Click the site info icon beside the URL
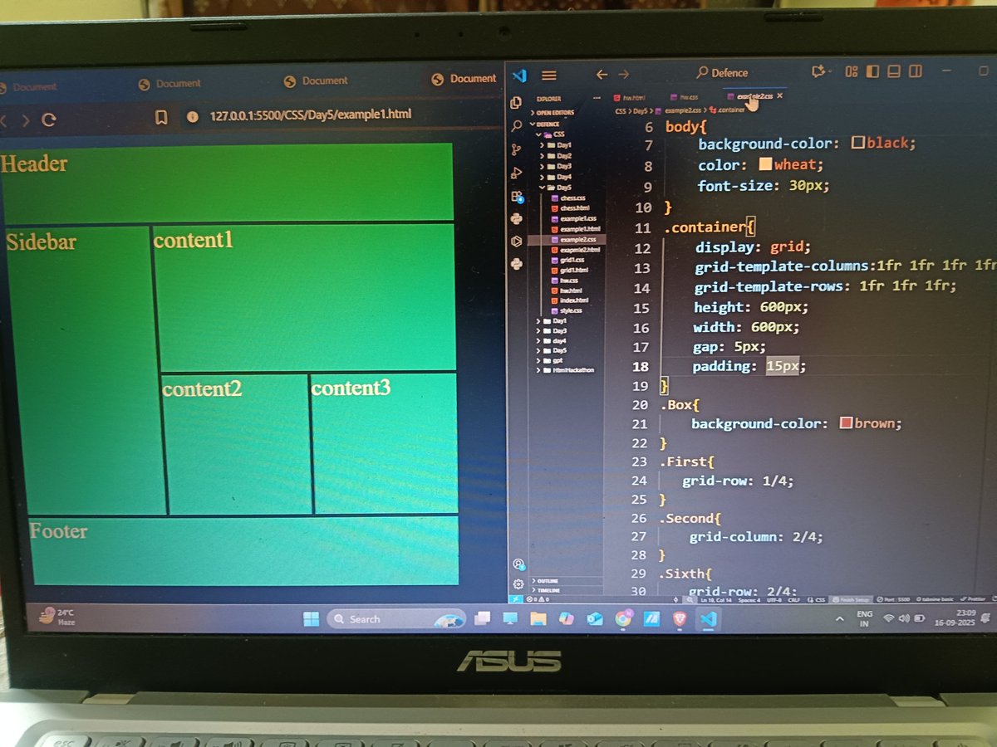997x747 pixels. click(x=193, y=117)
